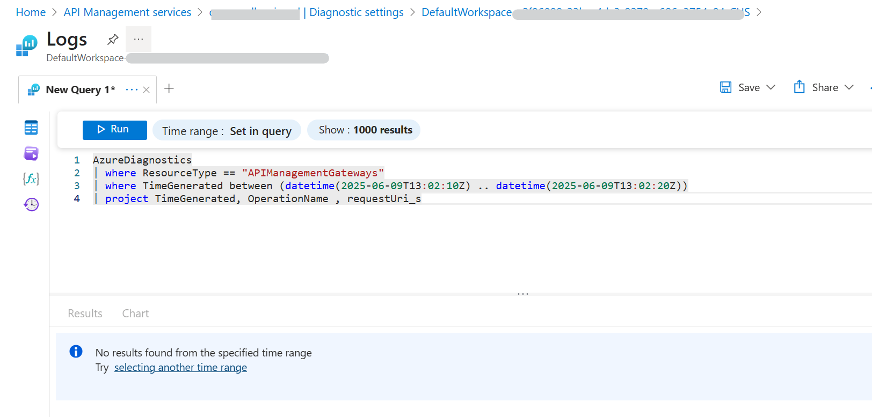This screenshot has width=872, height=417.
Task: Click requestUri_s in the project line
Action: click(384, 198)
